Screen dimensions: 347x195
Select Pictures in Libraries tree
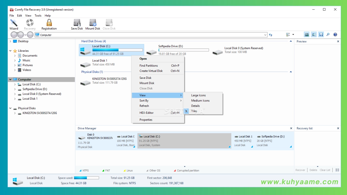coord(27,65)
